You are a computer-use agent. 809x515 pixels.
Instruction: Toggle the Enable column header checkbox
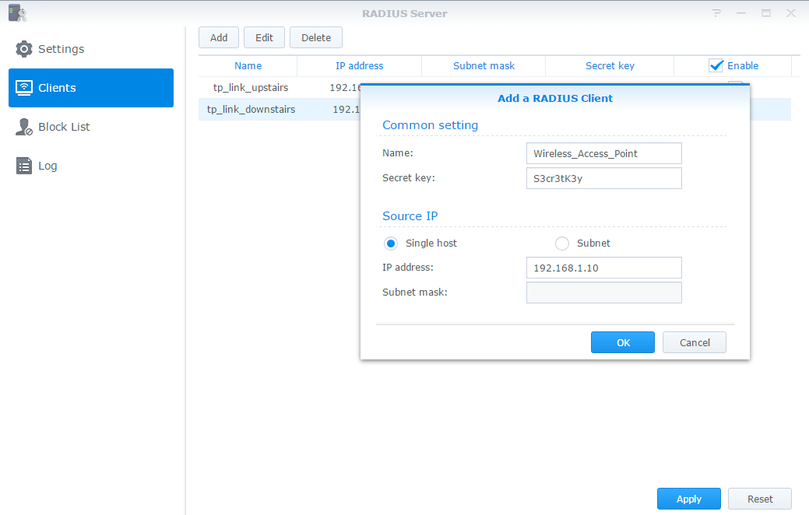716,66
